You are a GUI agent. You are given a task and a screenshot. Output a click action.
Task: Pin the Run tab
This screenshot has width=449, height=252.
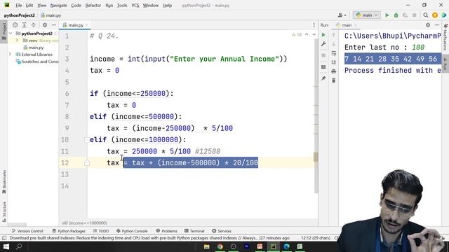pyautogui.click(x=323, y=78)
